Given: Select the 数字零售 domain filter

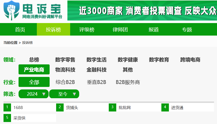Looking at the screenshot, I should [x=65, y=60].
